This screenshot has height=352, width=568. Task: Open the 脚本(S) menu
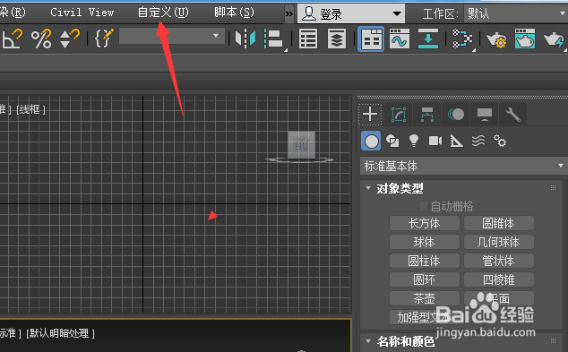click(234, 13)
